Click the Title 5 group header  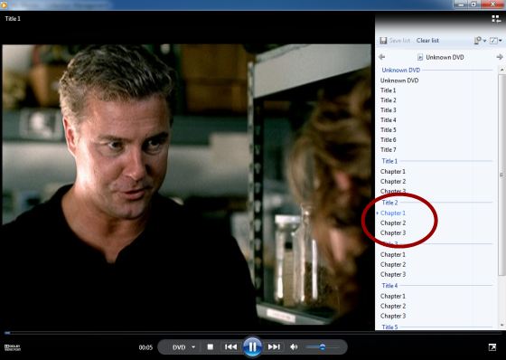pos(389,327)
